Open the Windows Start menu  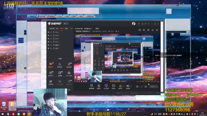(x=3, y=114)
